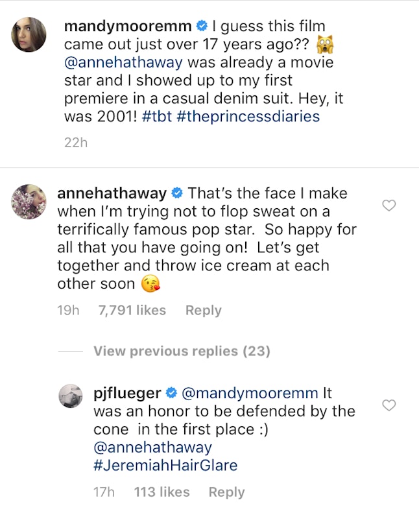Tap the @annehathaway mention in pjflueger's reply
This screenshot has height=513, width=419.
point(152,447)
